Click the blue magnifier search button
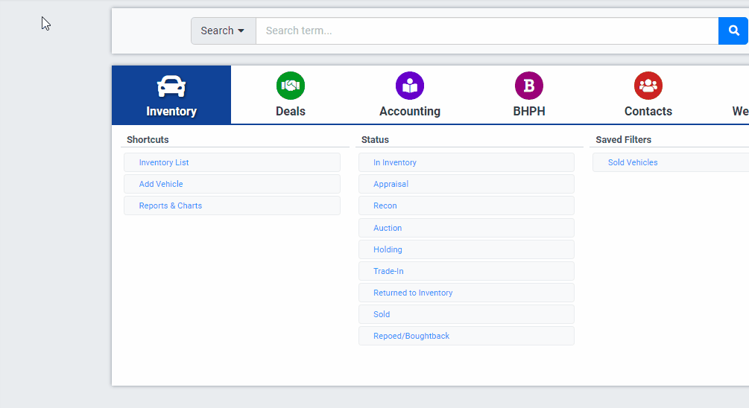This screenshot has width=749, height=408. click(x=733, y=31)
